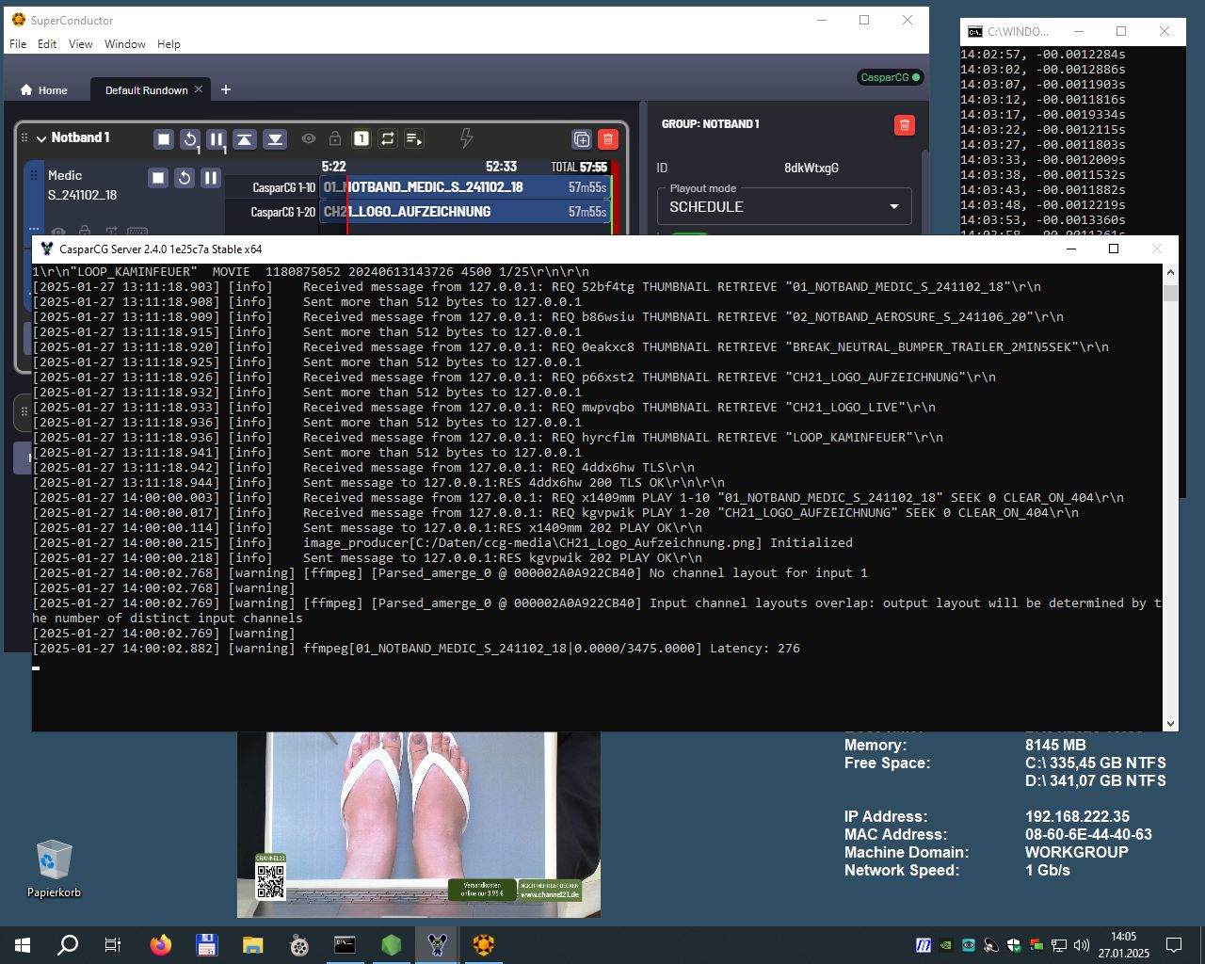Image resolution: width=1205 pixels, height=964 pixels.
Task: Grab the Medic part drag handle
Action: click(x=34, y=176)
